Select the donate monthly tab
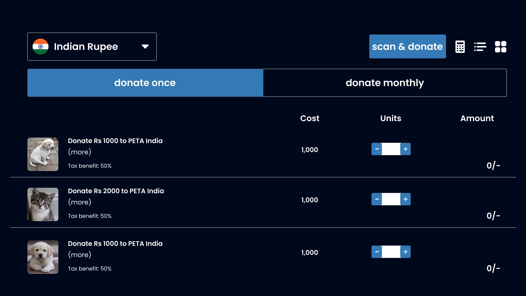 (385, 83)
